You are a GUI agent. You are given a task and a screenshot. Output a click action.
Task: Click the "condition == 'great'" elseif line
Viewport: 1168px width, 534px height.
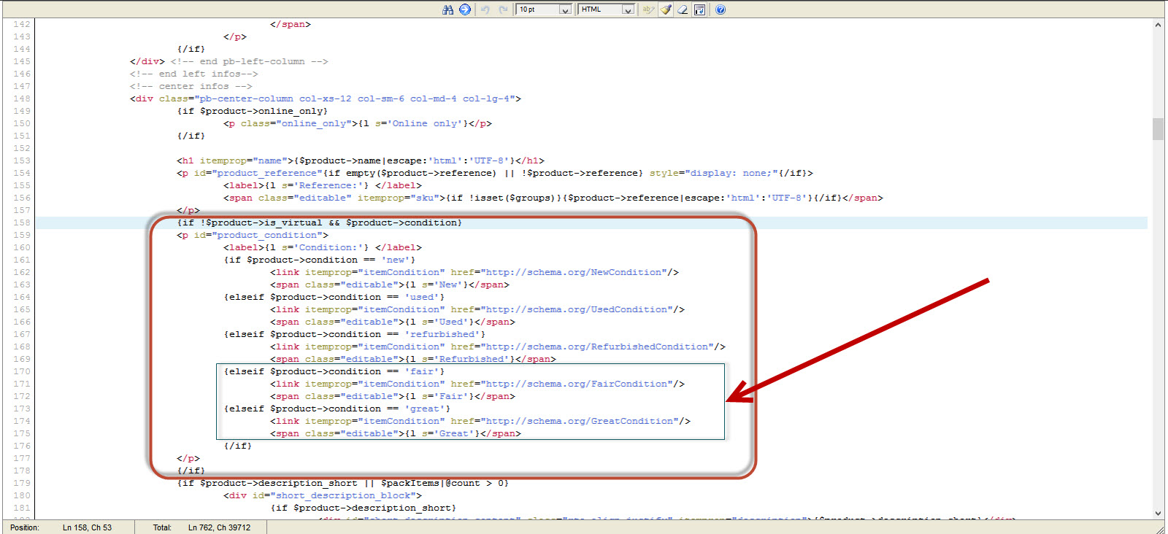337,409
